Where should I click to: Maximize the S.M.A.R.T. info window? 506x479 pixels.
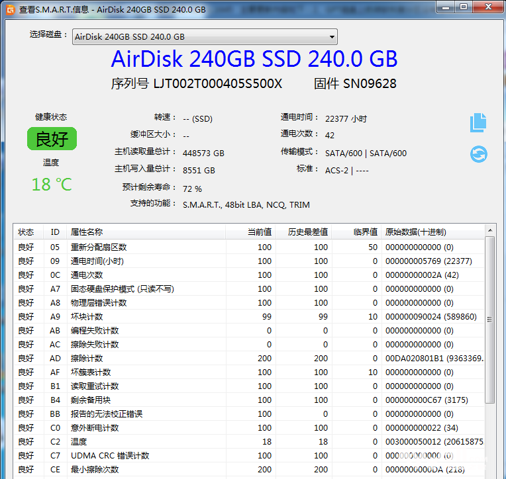pos(464,7)
